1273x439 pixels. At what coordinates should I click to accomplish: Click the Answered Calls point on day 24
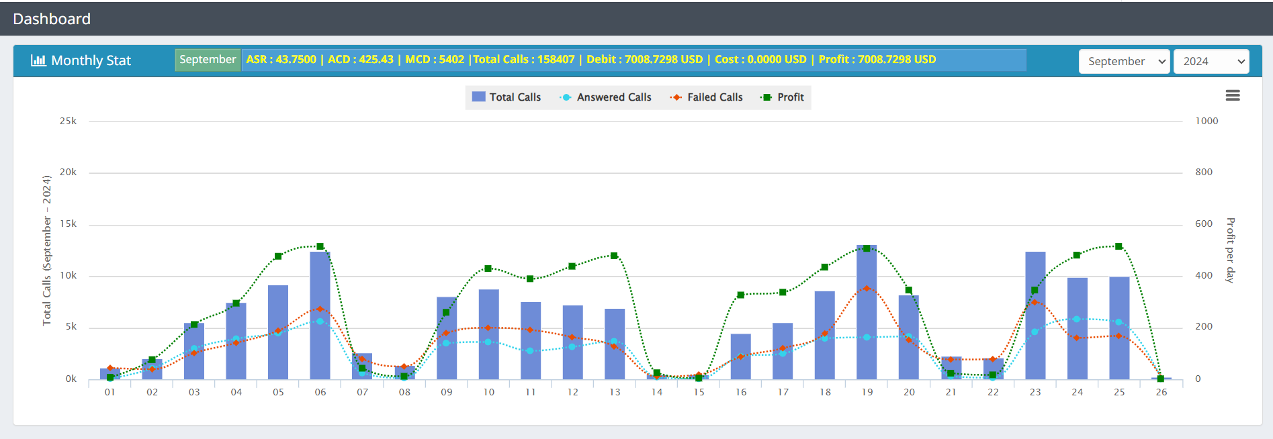click(1077, 319)
